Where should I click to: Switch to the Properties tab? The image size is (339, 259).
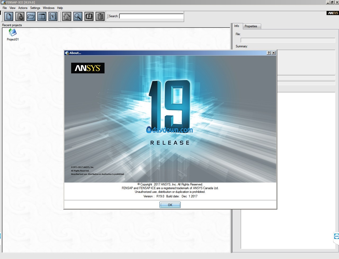[x=252, y=26]
